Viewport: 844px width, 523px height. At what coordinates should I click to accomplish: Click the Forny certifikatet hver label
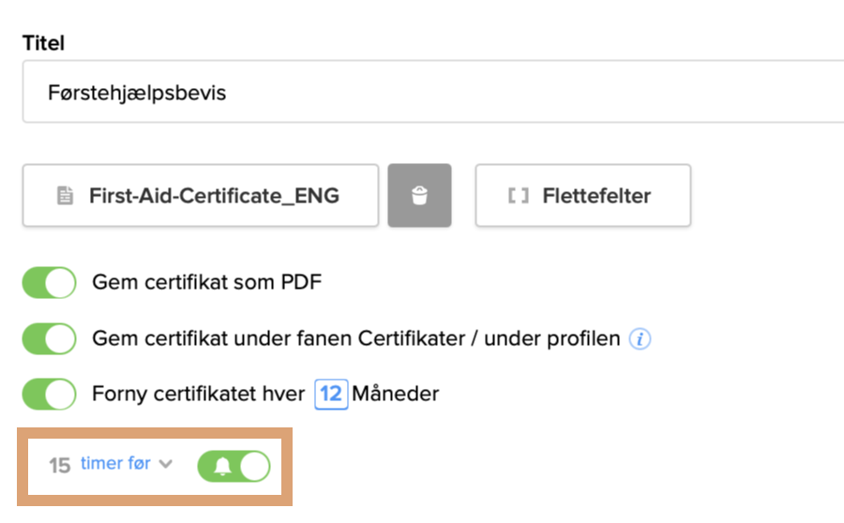(199, 395)
